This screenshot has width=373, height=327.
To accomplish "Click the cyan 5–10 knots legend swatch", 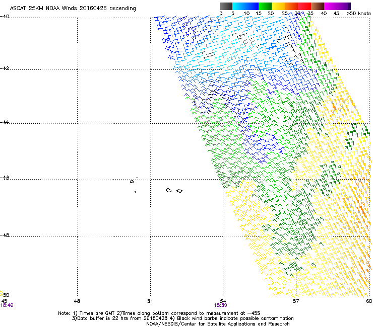I will 239,6.
